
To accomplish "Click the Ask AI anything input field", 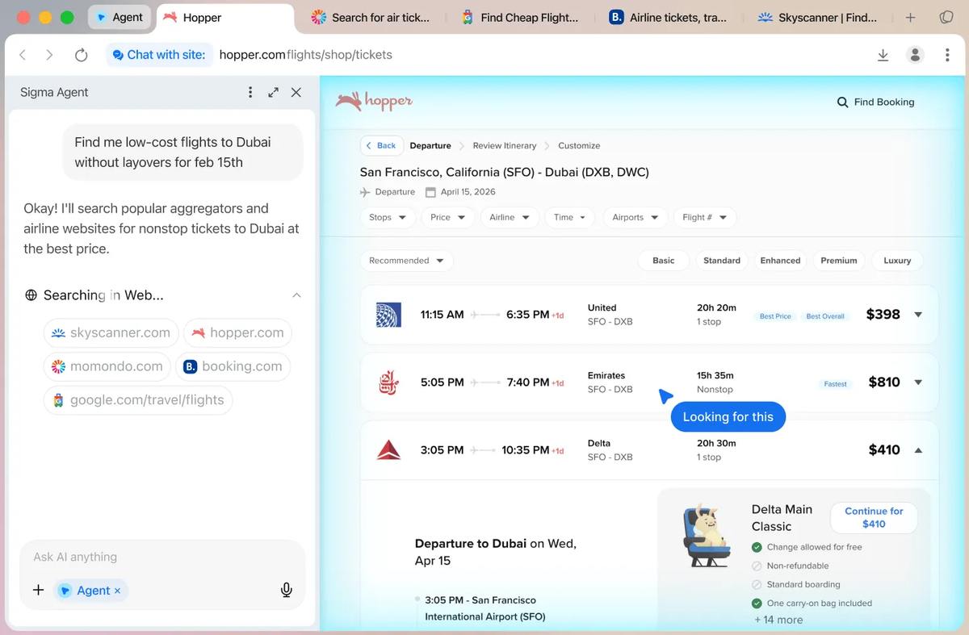I will pos(161,557).
